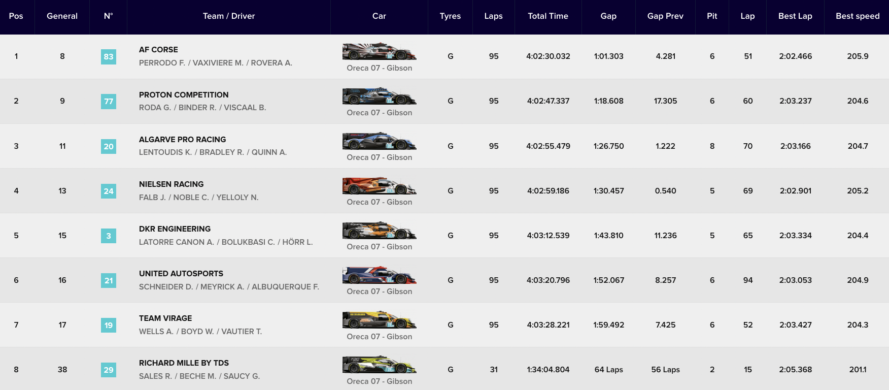889x390 pixels.
Task: Sort by the Tyres column header
Action: pyautogui.click(x=450, y=16)
